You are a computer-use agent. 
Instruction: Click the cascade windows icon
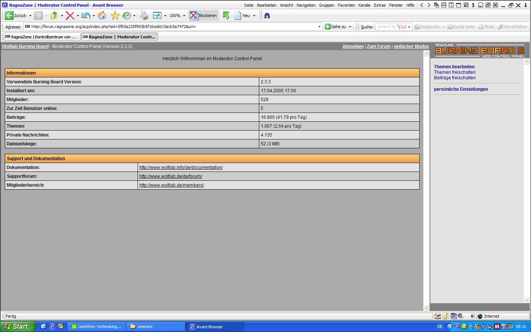coord(436,5)
